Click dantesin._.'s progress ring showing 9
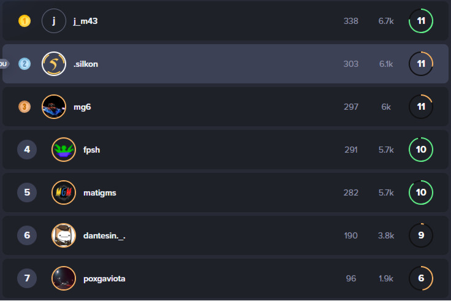 click(x=421, y=235)
